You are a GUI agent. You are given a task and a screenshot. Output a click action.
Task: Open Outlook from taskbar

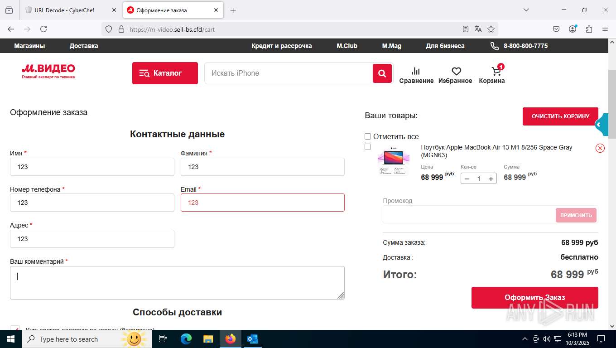(x=252, y=339)
